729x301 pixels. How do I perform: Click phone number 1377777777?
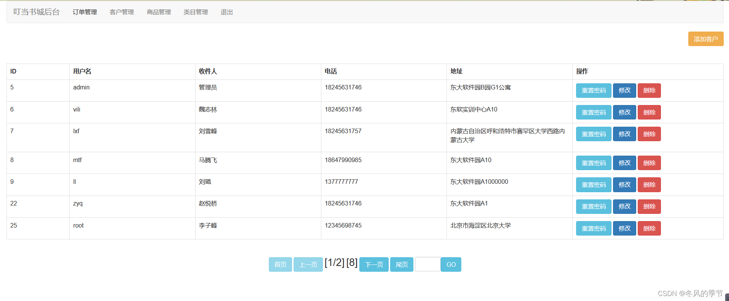pos(341,182)
